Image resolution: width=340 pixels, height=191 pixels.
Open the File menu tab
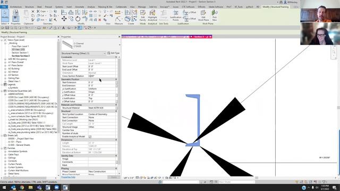(4, 7)
